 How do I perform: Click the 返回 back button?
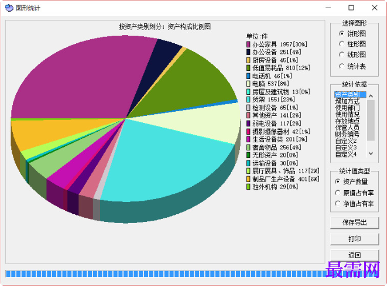(x=354, y=255)
